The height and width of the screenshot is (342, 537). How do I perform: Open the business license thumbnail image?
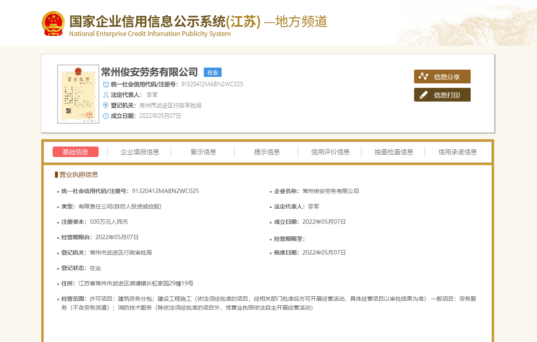click(x=78, y=94)
